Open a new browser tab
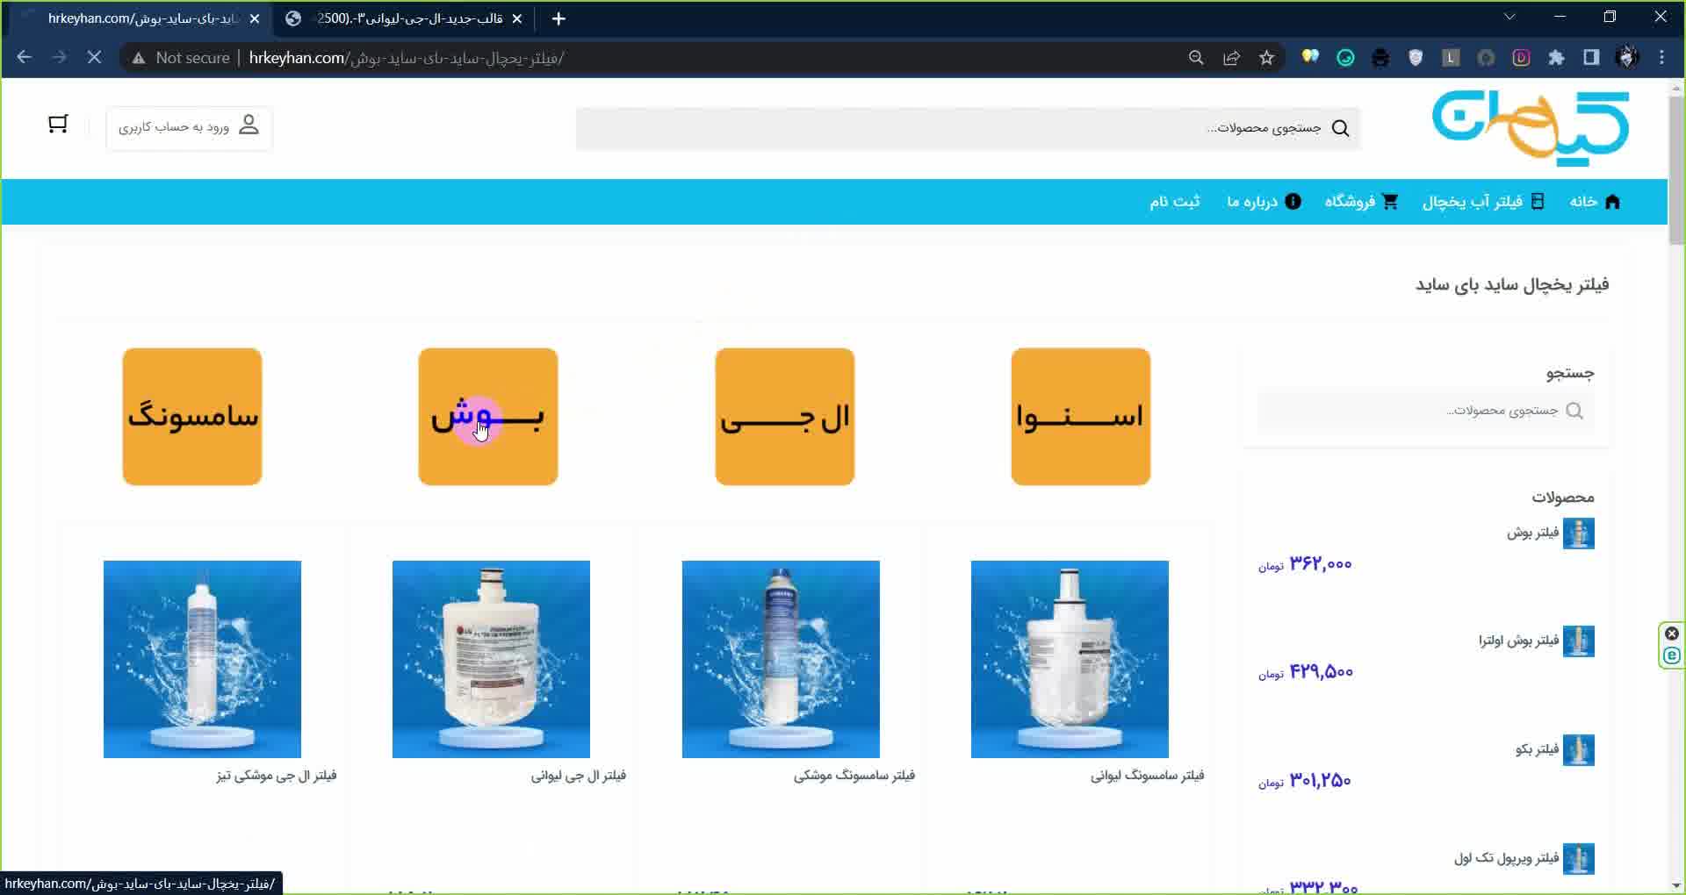The height and width of the screenshot is (895, 1686). pyautogui.click(x=558, y=18)
